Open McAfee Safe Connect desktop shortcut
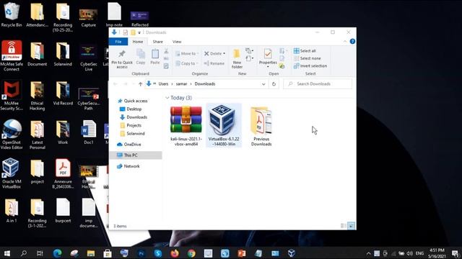This screenshot has width=462, height=259. tap(12, 56)
